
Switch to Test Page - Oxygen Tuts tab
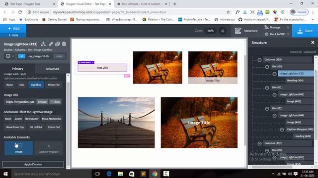(x=29, y=4)
